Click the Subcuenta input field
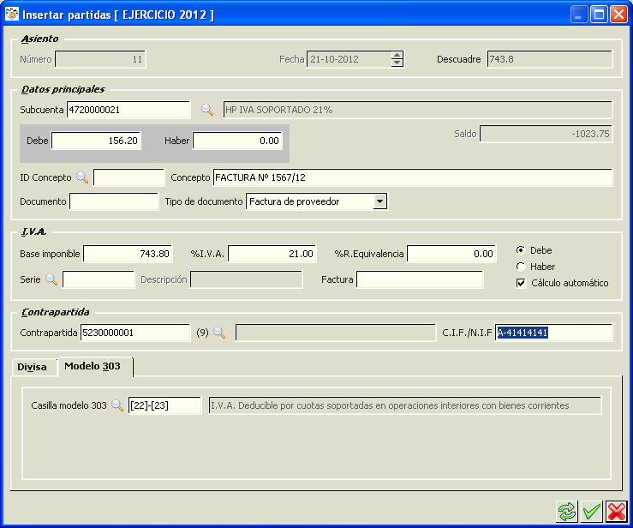The height and width of the screenshot is (528, 633). point(128,110)
